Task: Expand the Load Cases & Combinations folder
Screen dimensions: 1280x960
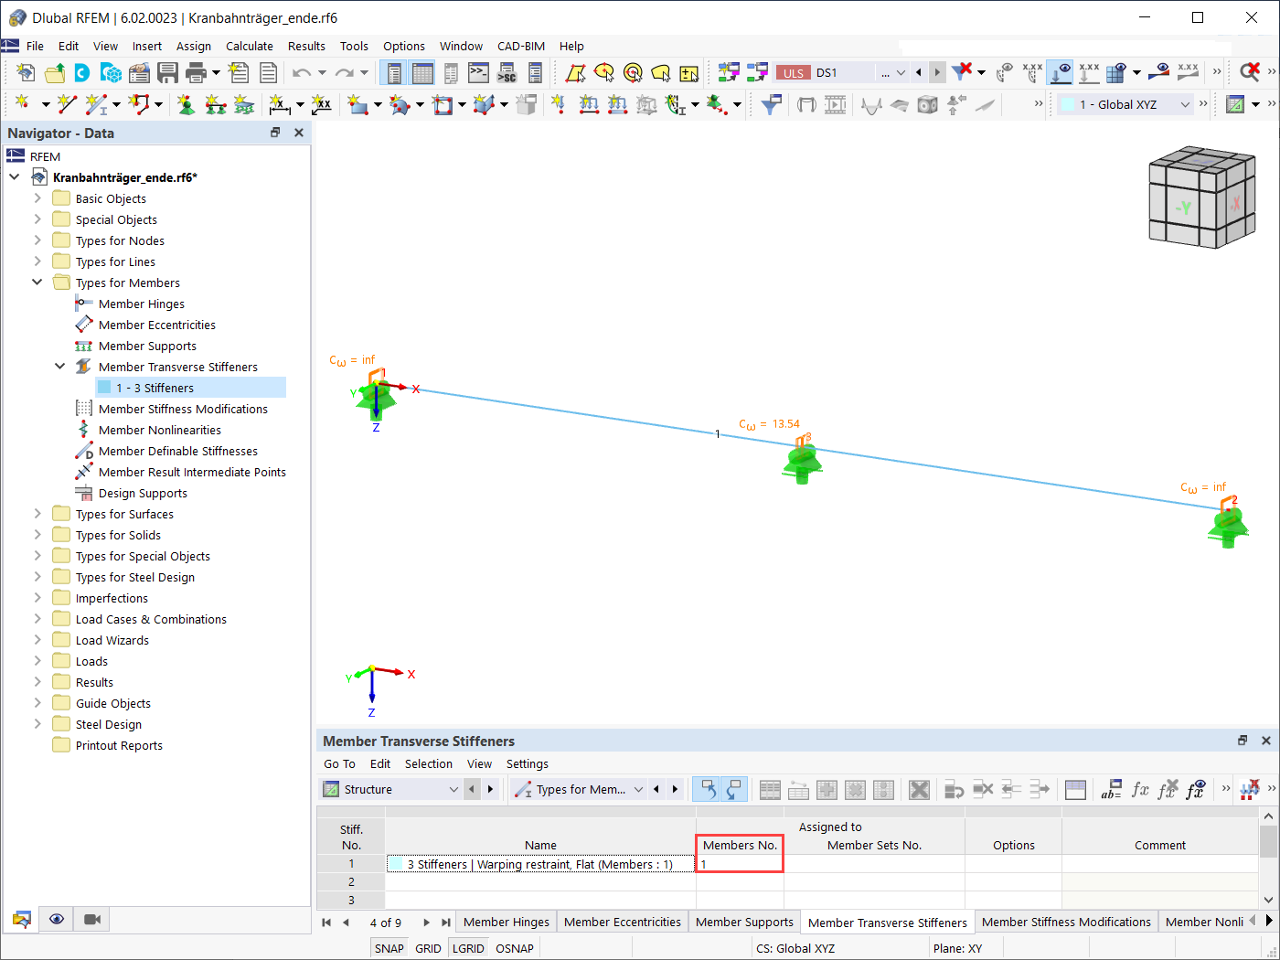Action: coord(36,619)
